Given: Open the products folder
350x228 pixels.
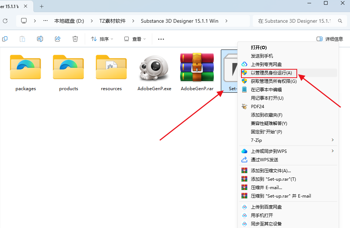Looking at the screenshot, I should [69, 73].
